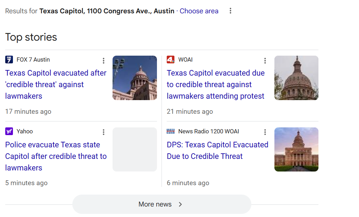Viewport: 359px width, 217px height.
Task: Click the chevron arrow in More news
Action: (x=180, y=204)
